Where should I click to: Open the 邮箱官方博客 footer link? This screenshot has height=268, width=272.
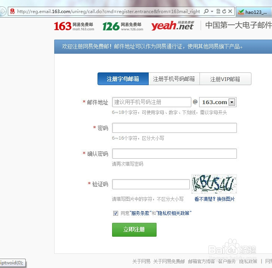tap(202, 261)
